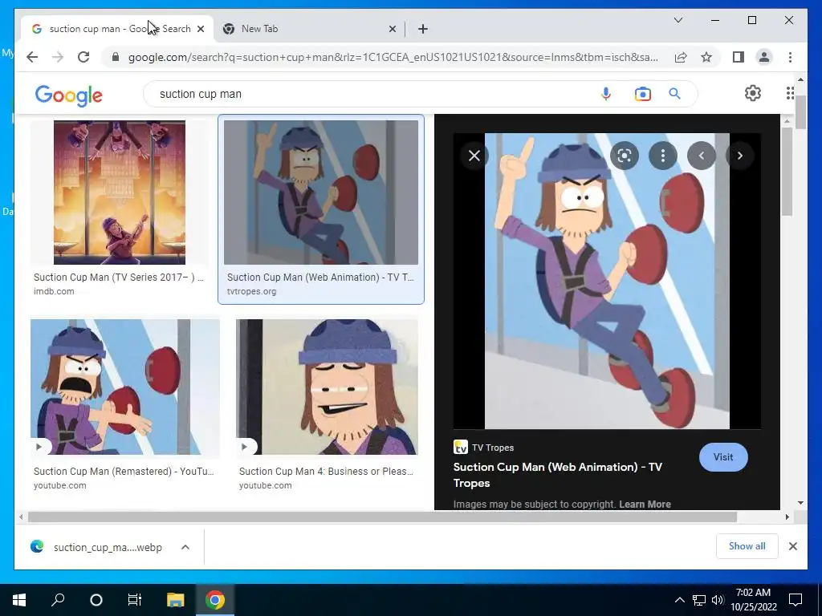Screen dimensions: 822x616
Task: Go back to the previous page
Action: [32, 57]
